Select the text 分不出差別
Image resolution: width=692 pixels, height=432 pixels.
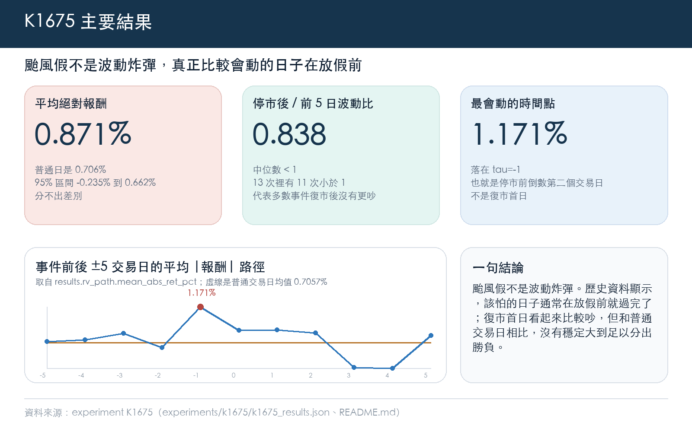tap(58, 196)
